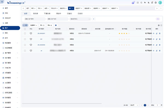Select the ZH_00000001 row checkbox
This screenshot has height=108, width=164.
25,33
